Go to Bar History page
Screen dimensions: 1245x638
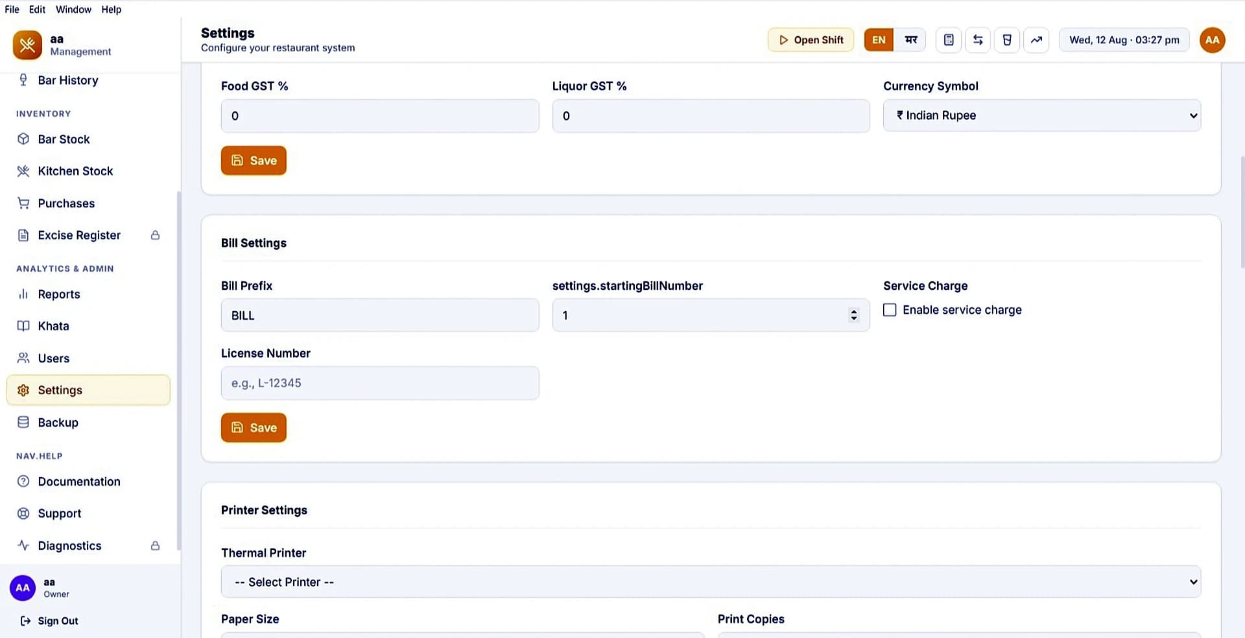[x=88, y=80]
